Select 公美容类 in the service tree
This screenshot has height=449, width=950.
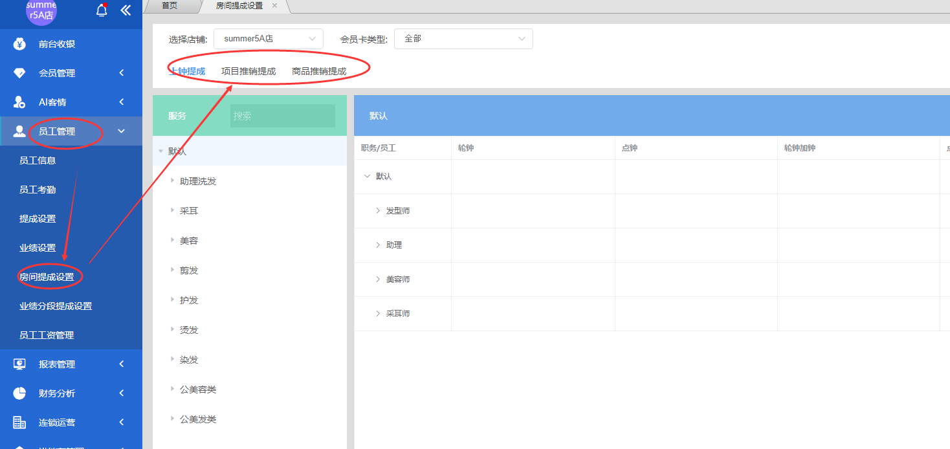pyautogui.click(x=198, y=389)
